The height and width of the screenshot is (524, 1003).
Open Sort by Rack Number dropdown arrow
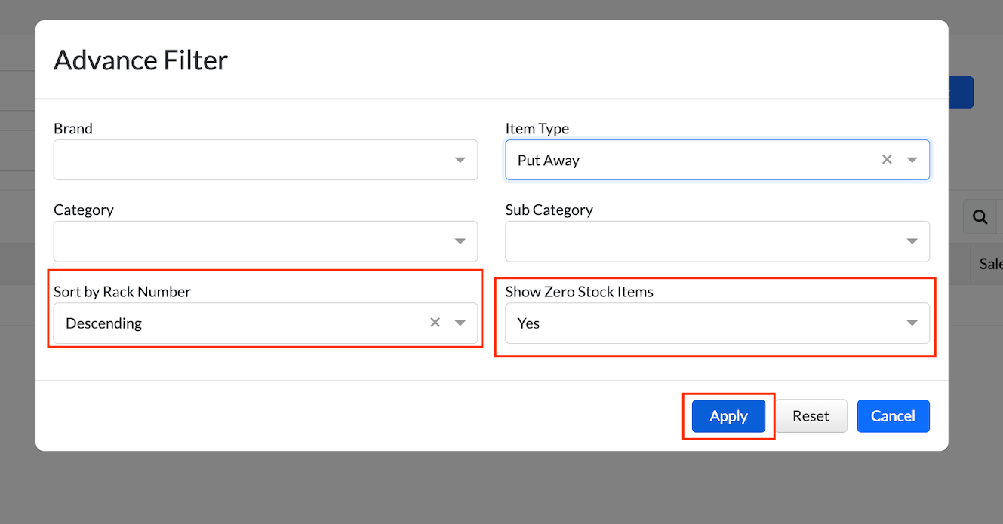point(460,323)
